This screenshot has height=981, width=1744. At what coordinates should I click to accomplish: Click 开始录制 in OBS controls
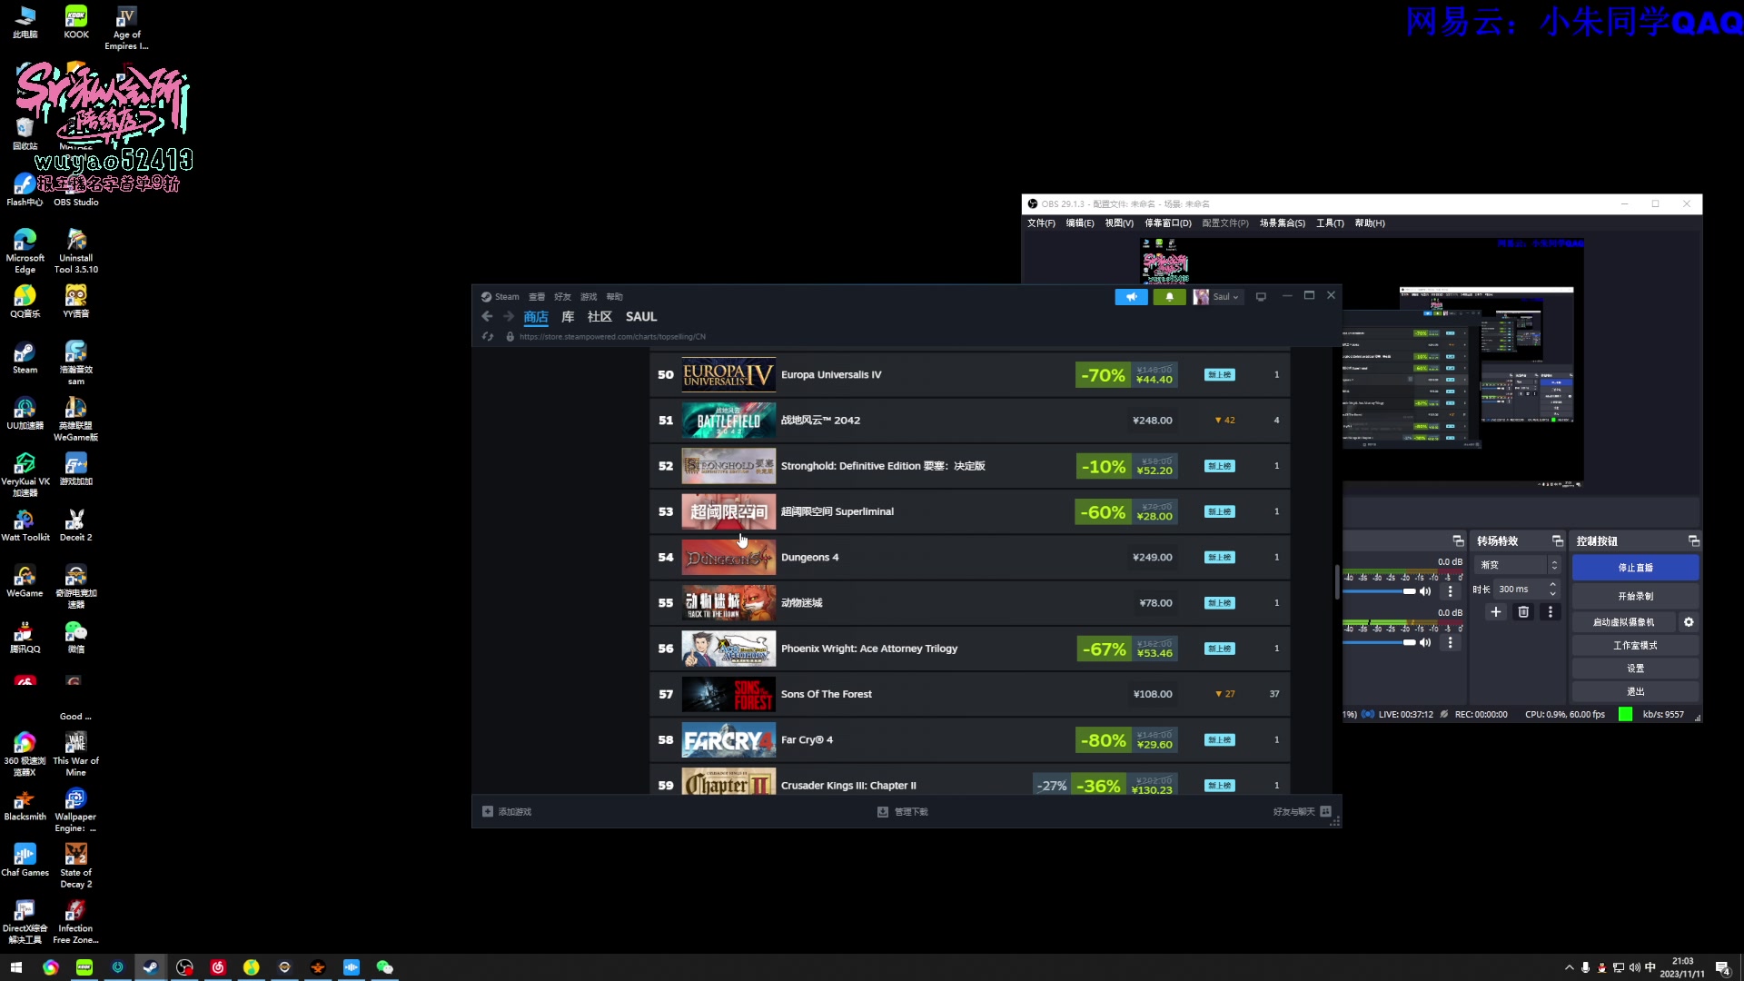pyautogui.click(x=1635, y=597)
